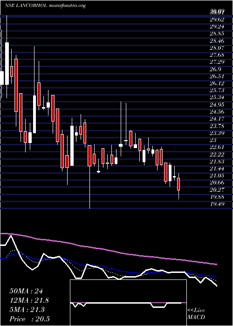This screenshot has width=233, height=326.
Task: Click the 24.17 price axis label
Action: 217,119
